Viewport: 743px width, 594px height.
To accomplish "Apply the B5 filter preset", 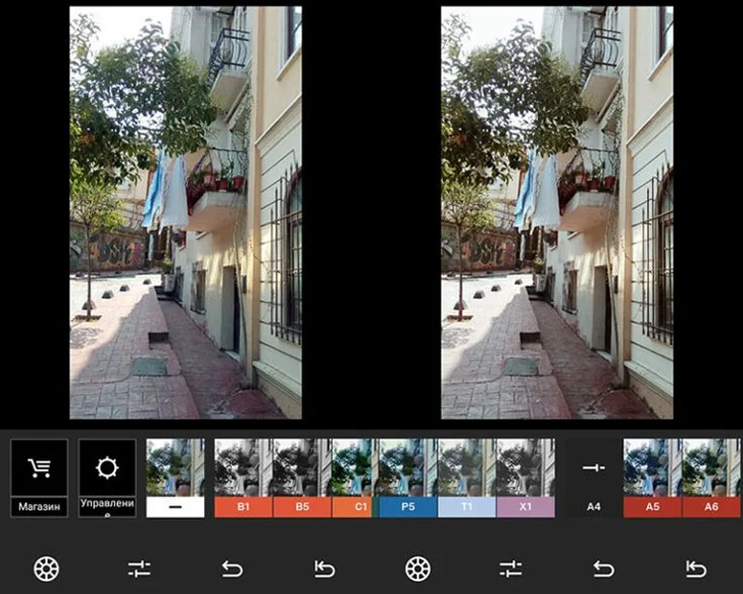I will 302,477.
